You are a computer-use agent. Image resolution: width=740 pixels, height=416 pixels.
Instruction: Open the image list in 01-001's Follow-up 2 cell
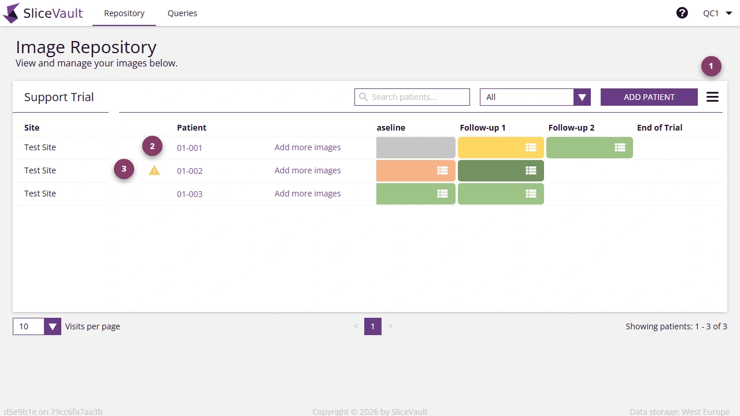(619, 147)
